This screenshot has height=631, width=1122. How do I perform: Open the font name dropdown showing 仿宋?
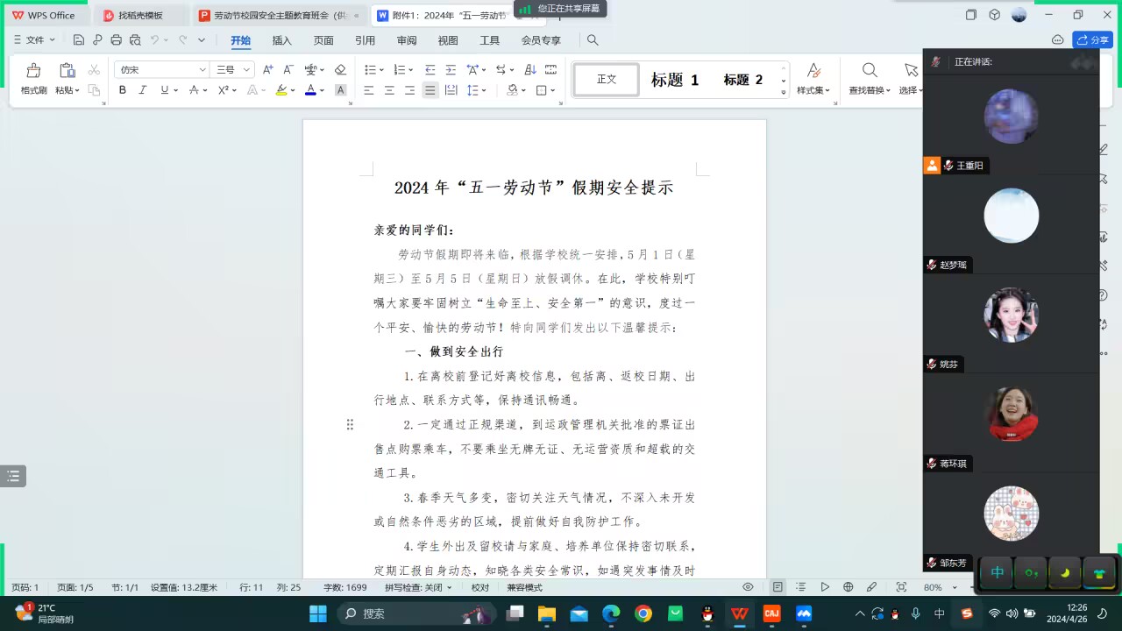tap(162, 69)
